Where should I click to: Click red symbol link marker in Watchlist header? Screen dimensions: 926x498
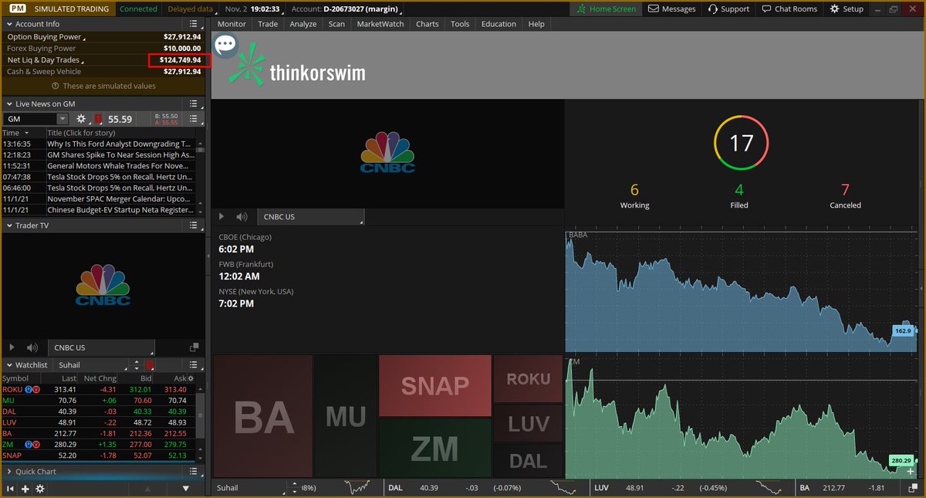tap(150, 364)
